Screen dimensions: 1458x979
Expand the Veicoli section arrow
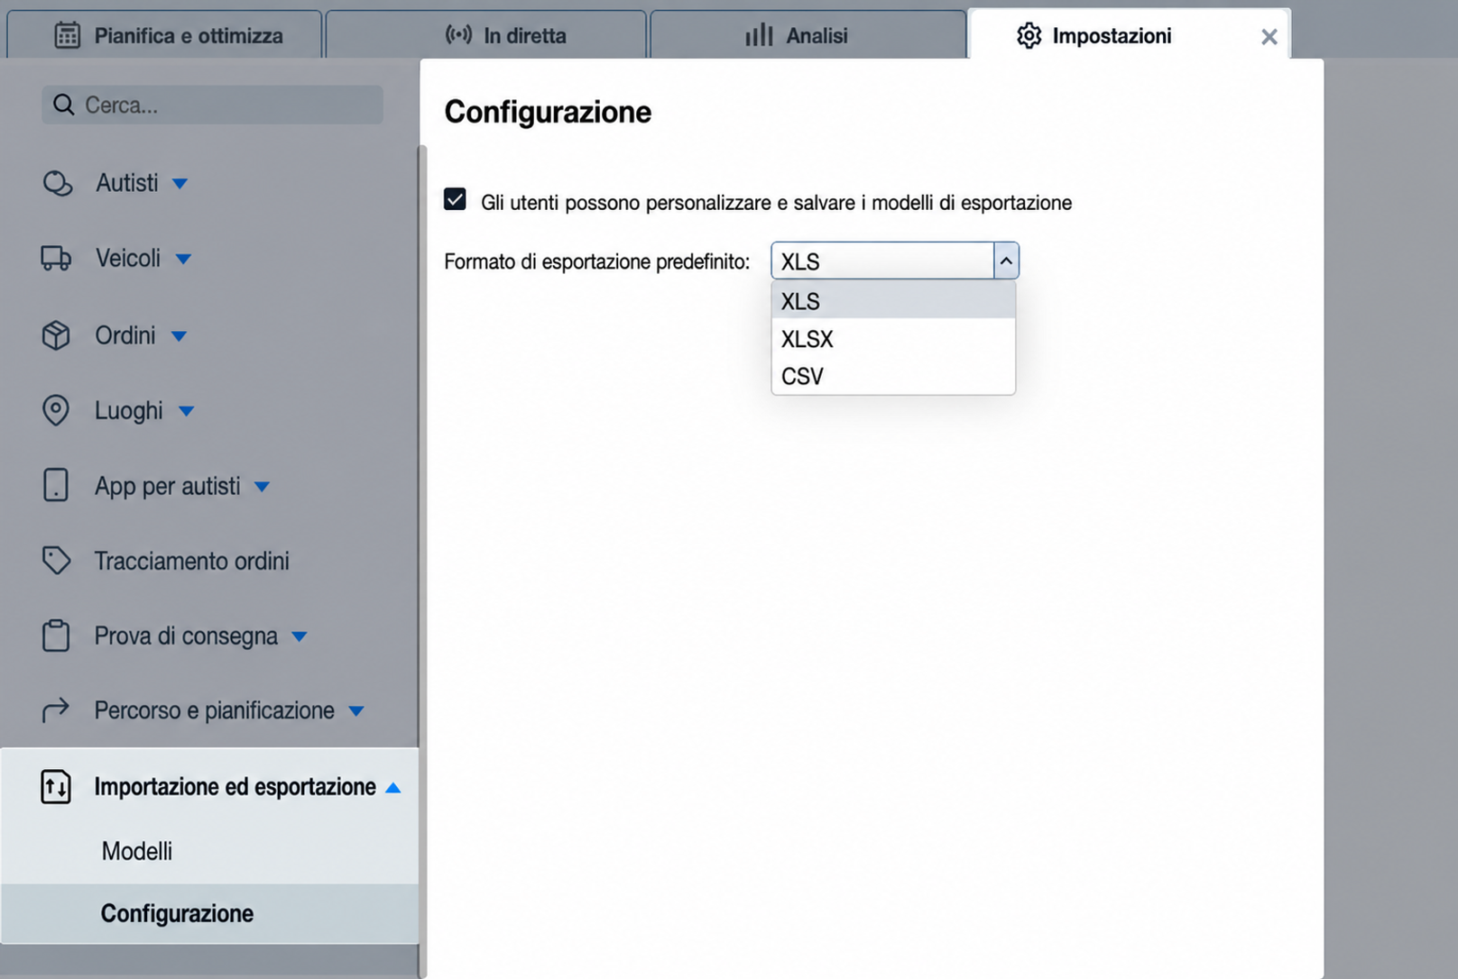point(183,260)
